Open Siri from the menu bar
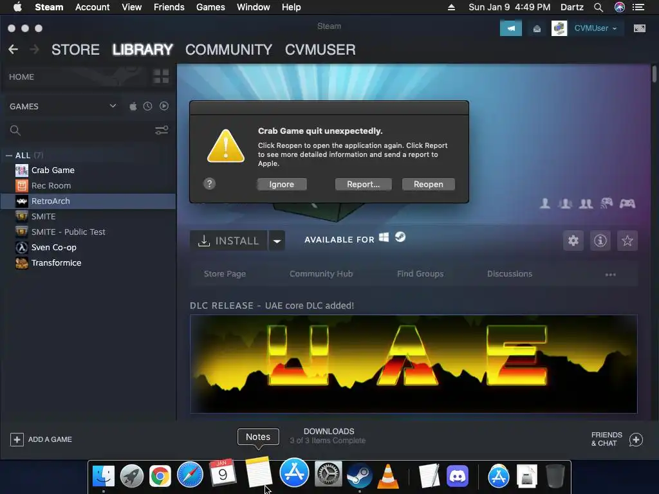The height and width of the screenshot is (494, 659). (x=620, y=7)
